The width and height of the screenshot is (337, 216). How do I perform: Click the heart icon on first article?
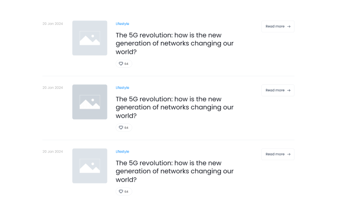tap(121, 63)
